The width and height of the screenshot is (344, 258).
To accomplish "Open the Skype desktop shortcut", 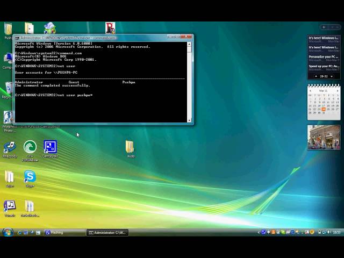I will coord(30,179).
